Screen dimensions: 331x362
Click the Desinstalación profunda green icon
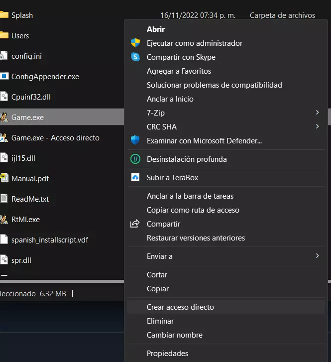135,159
